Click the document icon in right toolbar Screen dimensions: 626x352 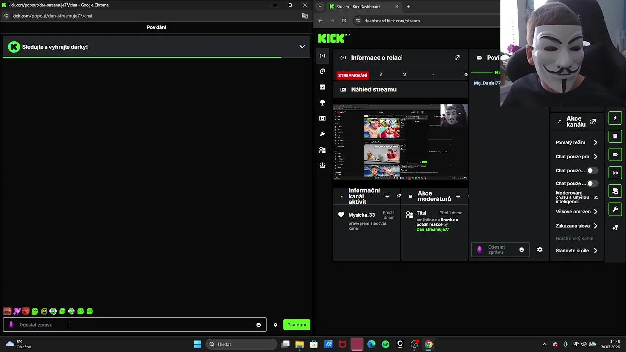coord(615,136)
